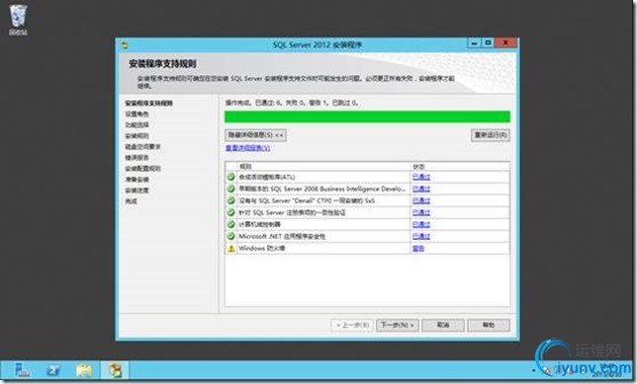Select 完成 step in sidebar
637x384 pixels.
(132, 201)
